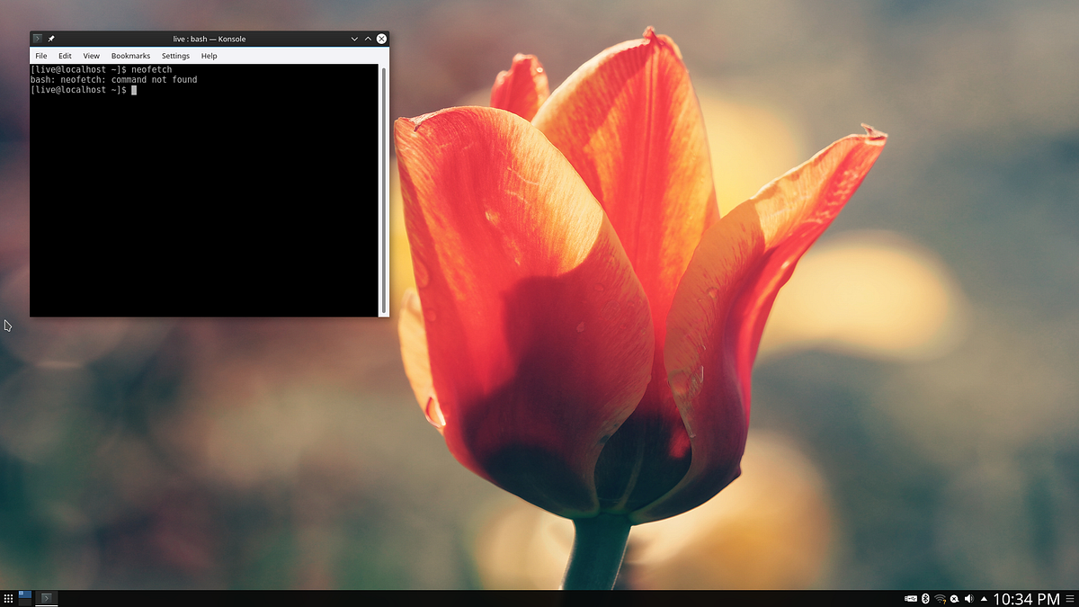Open the panel hamburger menu
Screen dimensions: 1079x607
click(x=1071, y=598)
